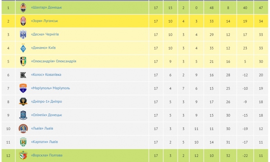Open the «Шахтар» Донецьк team link

point(46,7)
